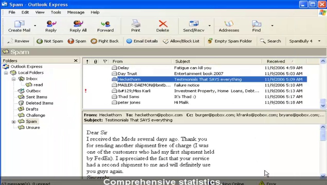Open Email Details

[142, 41]
